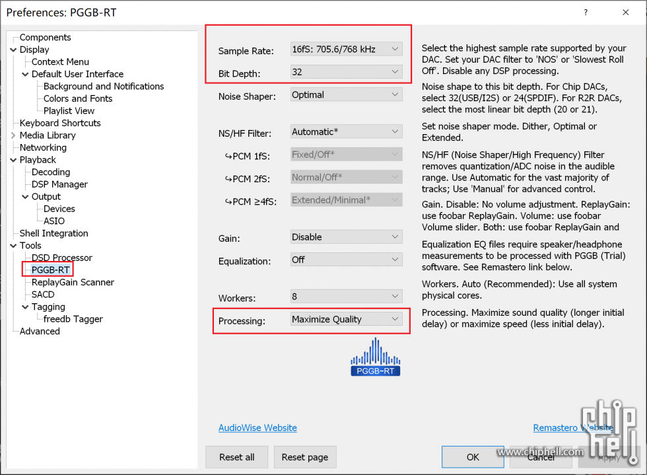Open the Gain dropdown
The image size is (647, 475).
coord(346,237)
